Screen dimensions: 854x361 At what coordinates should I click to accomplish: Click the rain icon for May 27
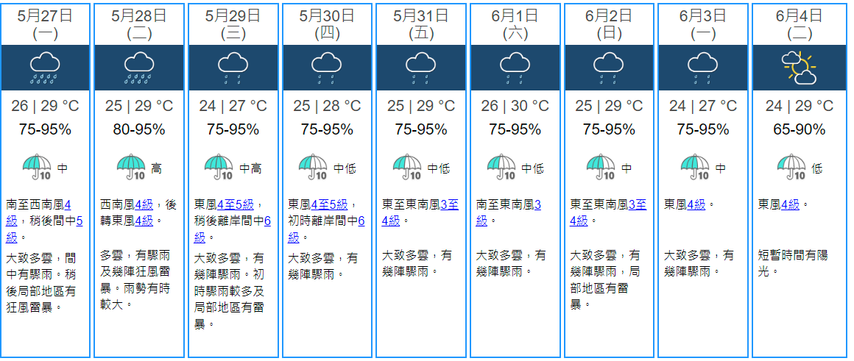click(46, 68)
